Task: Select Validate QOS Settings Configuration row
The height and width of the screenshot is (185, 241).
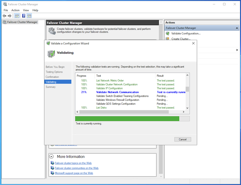Action: point(130,103)
